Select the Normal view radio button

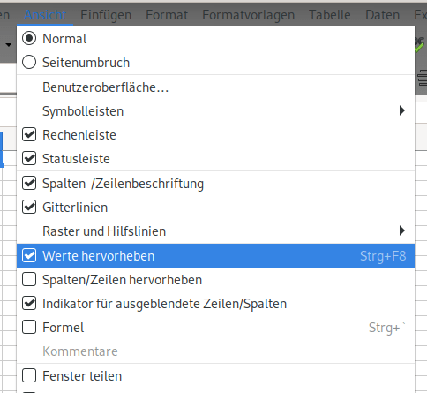(x=29, y=39)
